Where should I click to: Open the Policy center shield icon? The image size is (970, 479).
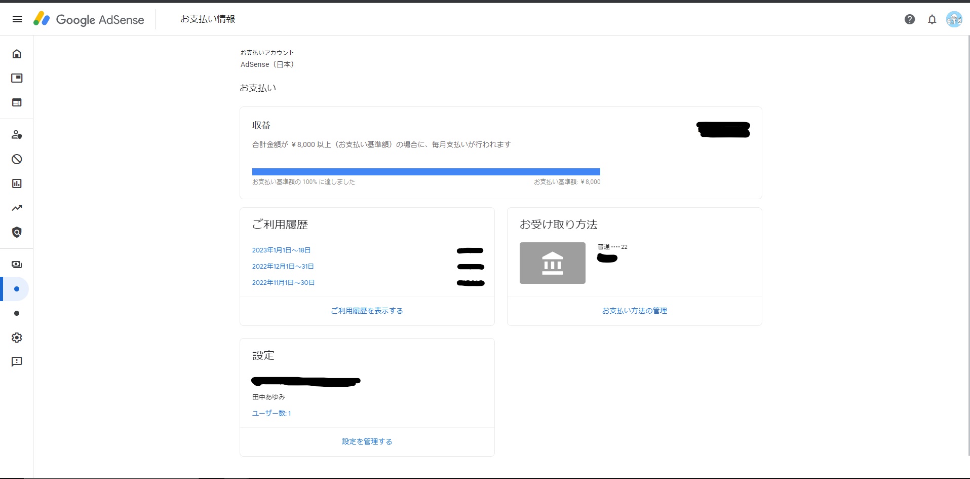point(17,232)
